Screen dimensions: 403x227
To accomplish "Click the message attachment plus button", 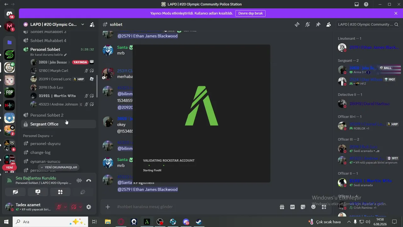I will click(x=108, y=207).
